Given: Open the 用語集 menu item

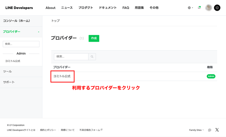Looking at the screenshot, I should point(139,8).
